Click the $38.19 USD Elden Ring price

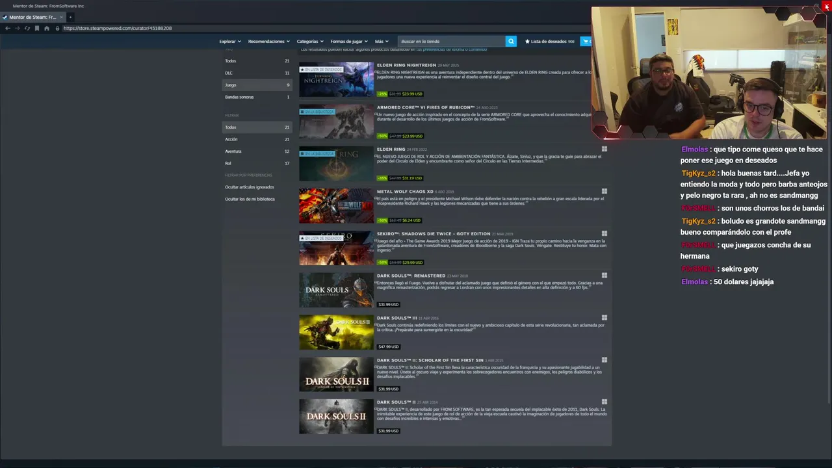click(412, 178)
